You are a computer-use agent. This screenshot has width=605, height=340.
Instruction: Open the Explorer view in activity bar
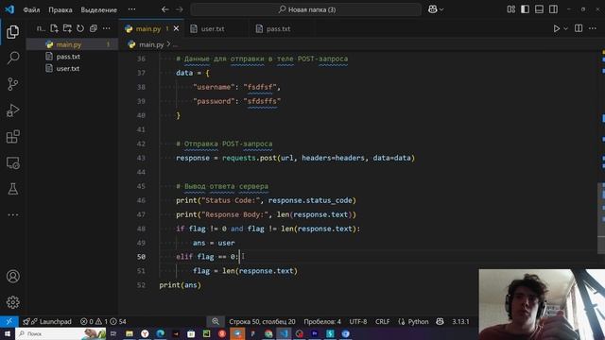coord(12,31)
